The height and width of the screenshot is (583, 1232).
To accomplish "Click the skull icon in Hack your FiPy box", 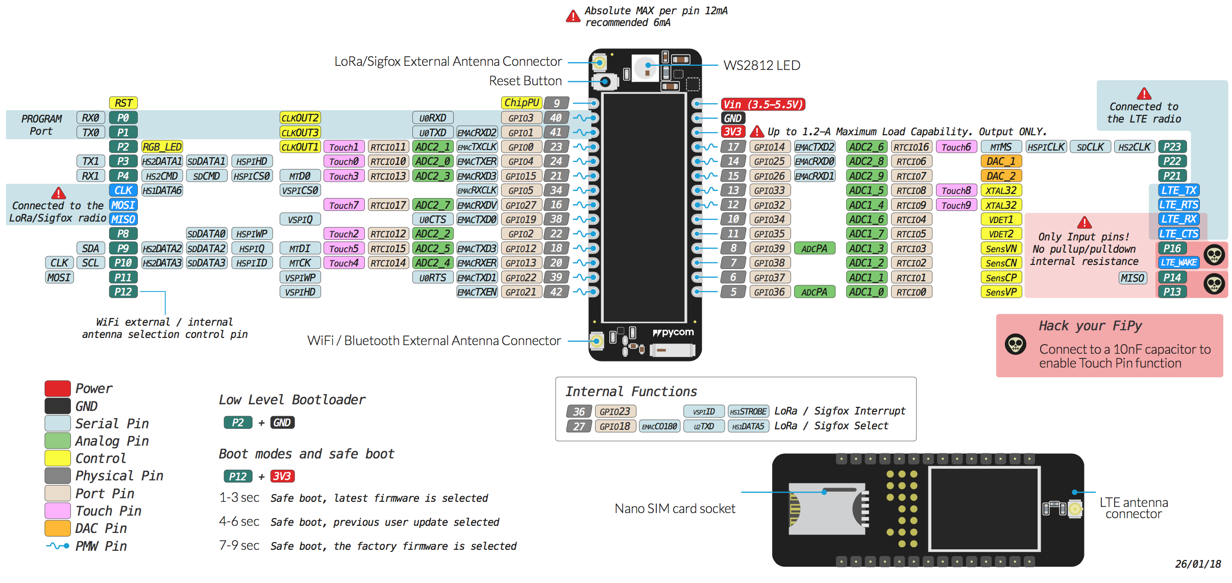I will coord(1015,344).
